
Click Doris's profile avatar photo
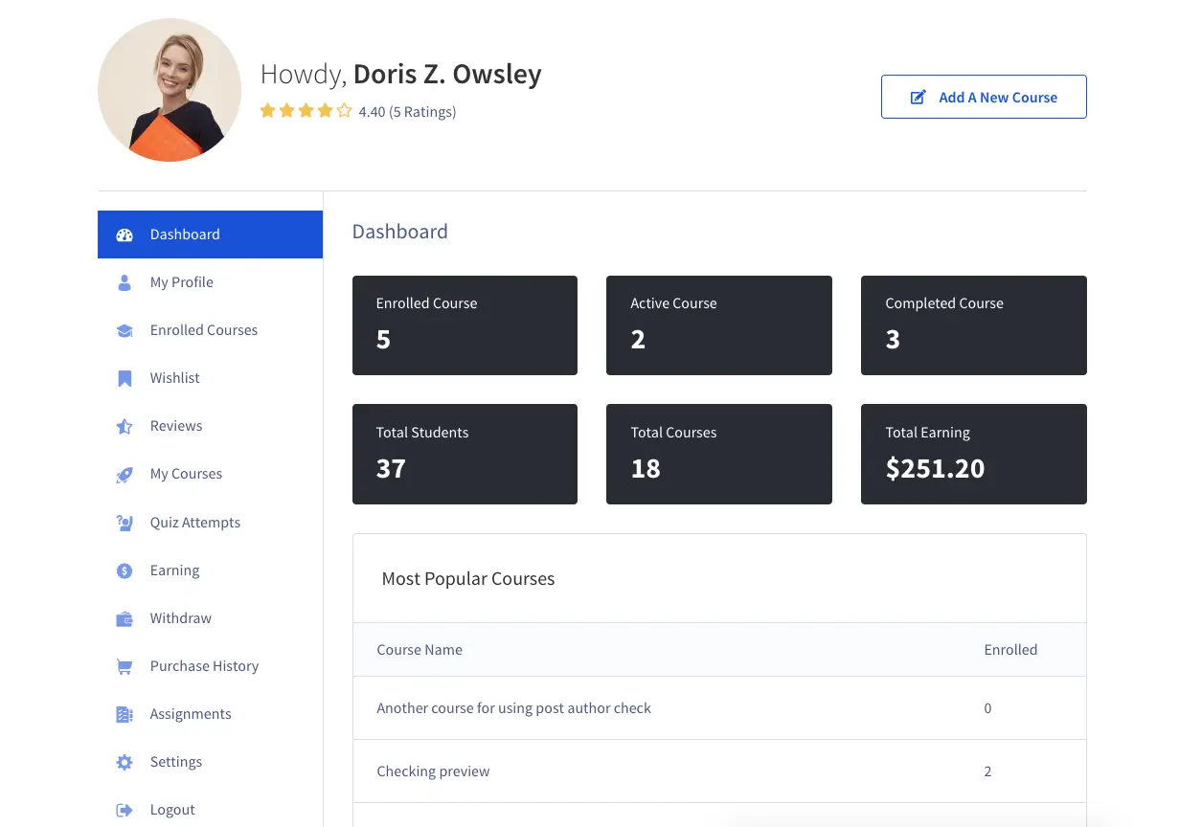(170, 90)
